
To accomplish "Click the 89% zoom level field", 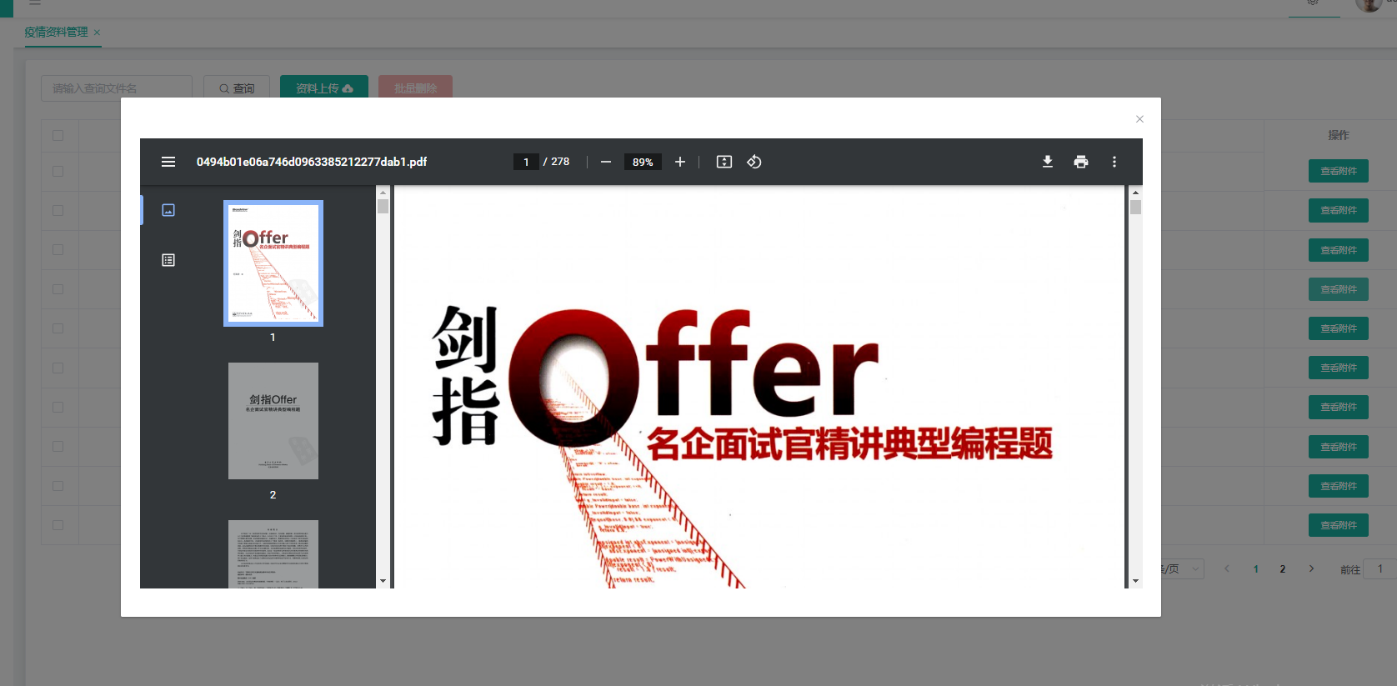I will [x=643, y=162].
